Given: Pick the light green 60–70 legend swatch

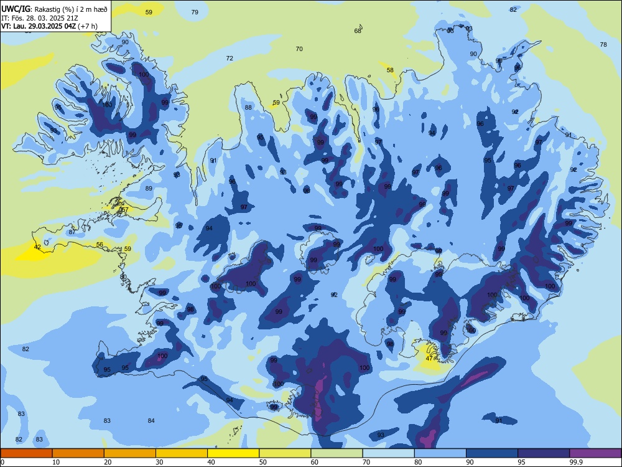Looking at the screenshot, I should [x=337, y=453].
